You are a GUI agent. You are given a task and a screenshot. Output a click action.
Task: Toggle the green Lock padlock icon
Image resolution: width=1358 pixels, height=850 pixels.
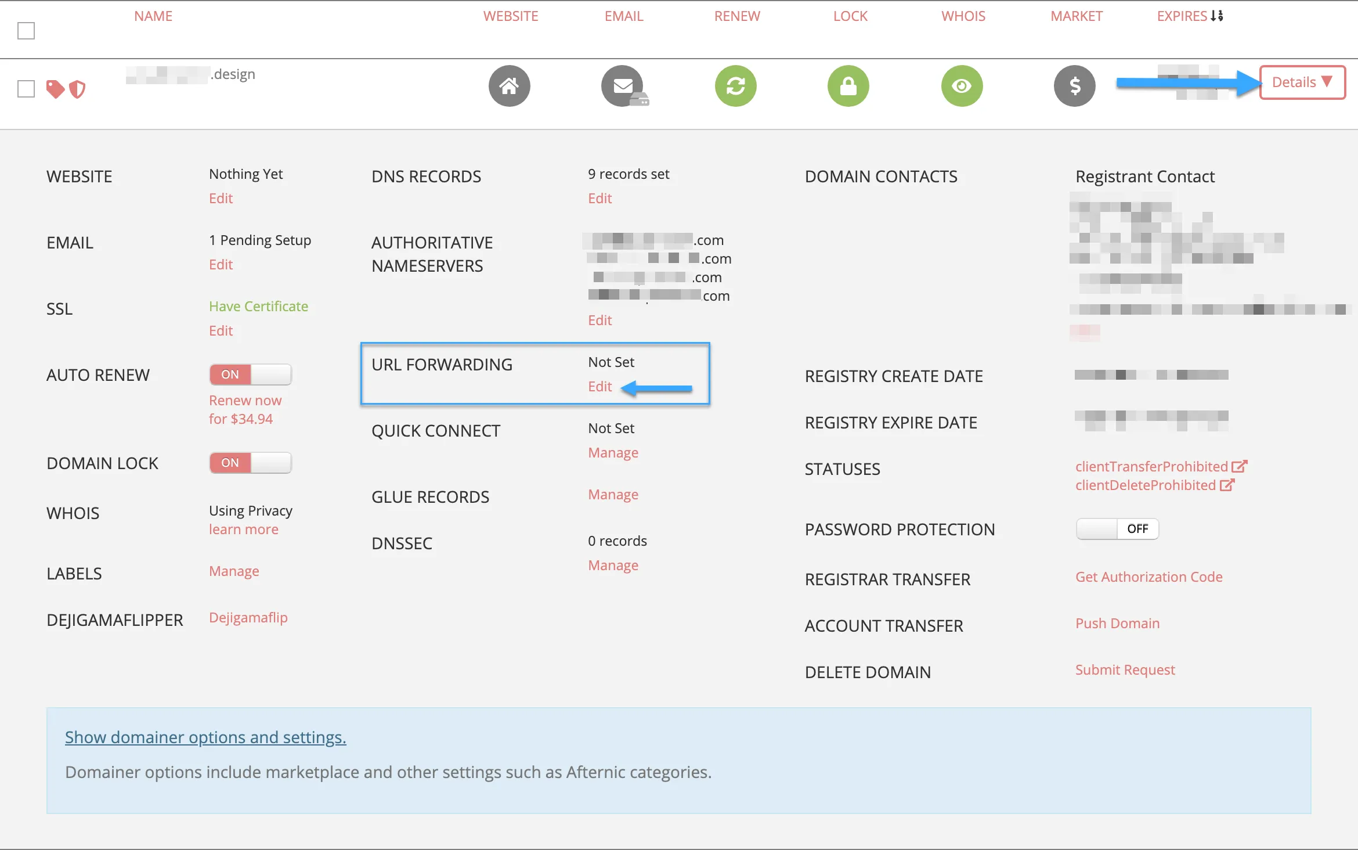(x=848, y=86)
